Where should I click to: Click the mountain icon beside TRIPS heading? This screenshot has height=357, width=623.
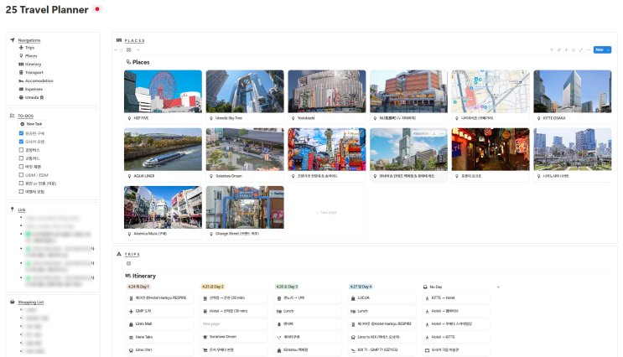119,254
